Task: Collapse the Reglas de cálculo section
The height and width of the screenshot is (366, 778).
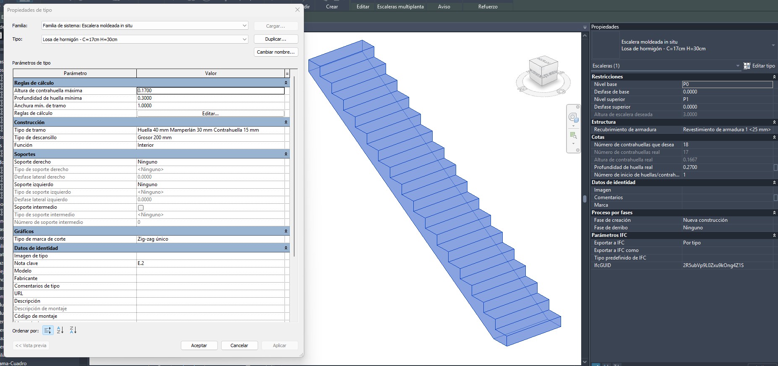Action: click(286, 83)
